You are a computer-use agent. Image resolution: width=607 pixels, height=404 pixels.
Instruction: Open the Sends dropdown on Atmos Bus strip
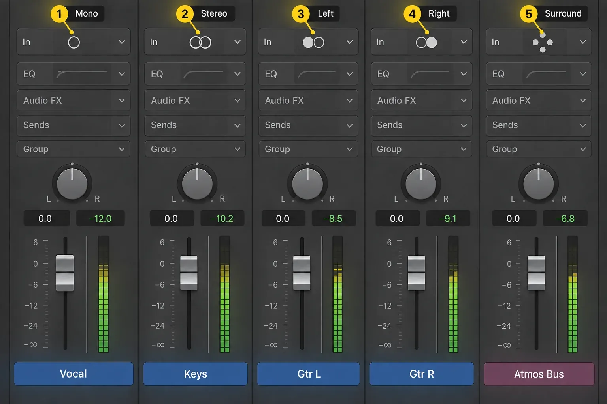539,125
